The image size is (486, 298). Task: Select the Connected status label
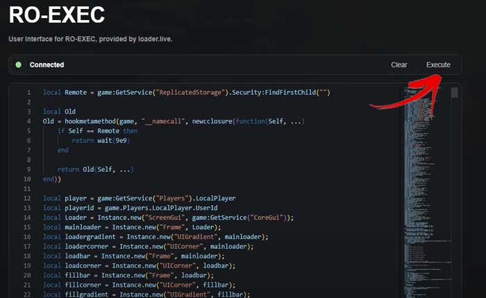tap(47, 65)
